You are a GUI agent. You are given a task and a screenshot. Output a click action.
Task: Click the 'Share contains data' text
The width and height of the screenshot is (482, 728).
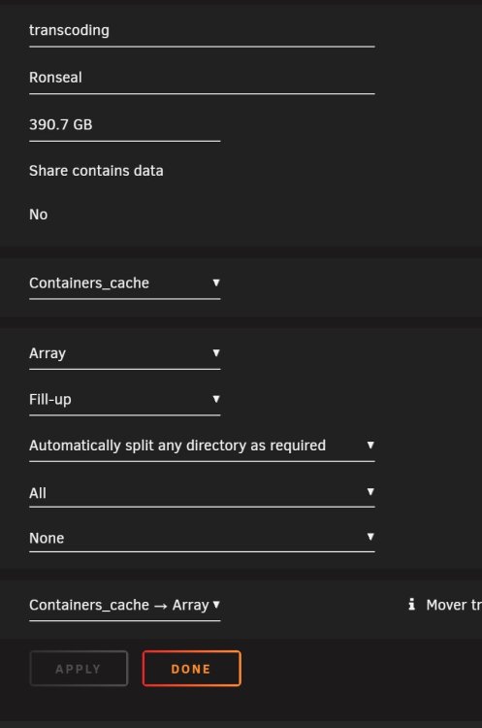point(96,171)
